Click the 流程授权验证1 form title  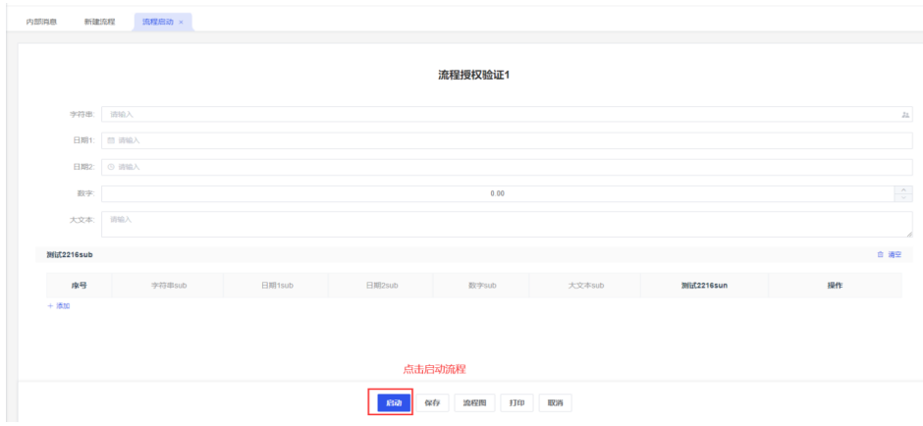(473, 75)
